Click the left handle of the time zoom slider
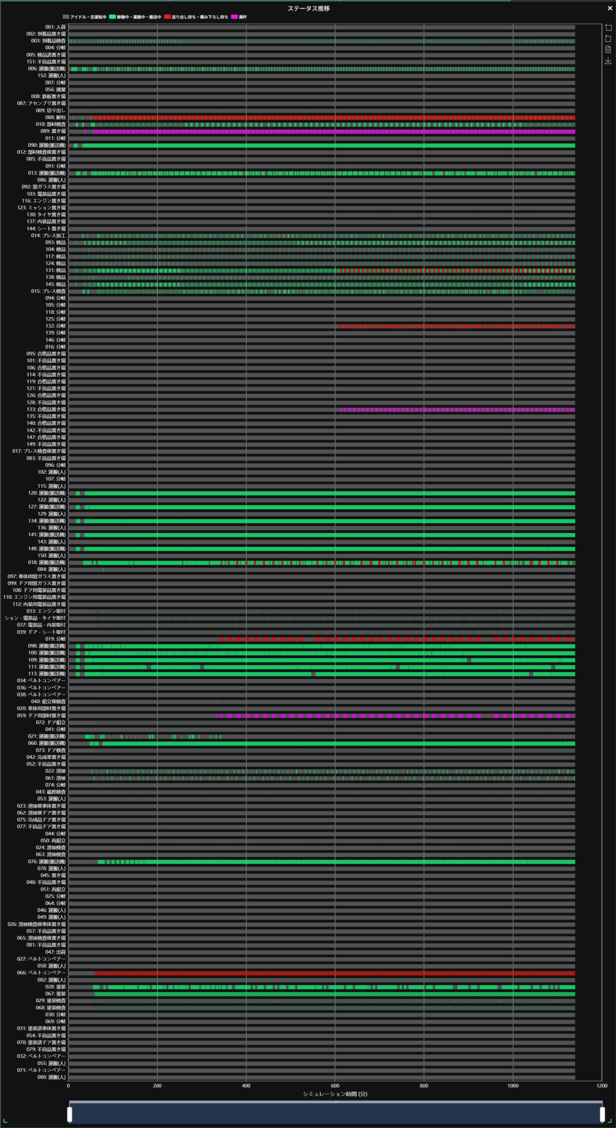Viewport: 616px width, 1128px height. (x=70, y=1114)
